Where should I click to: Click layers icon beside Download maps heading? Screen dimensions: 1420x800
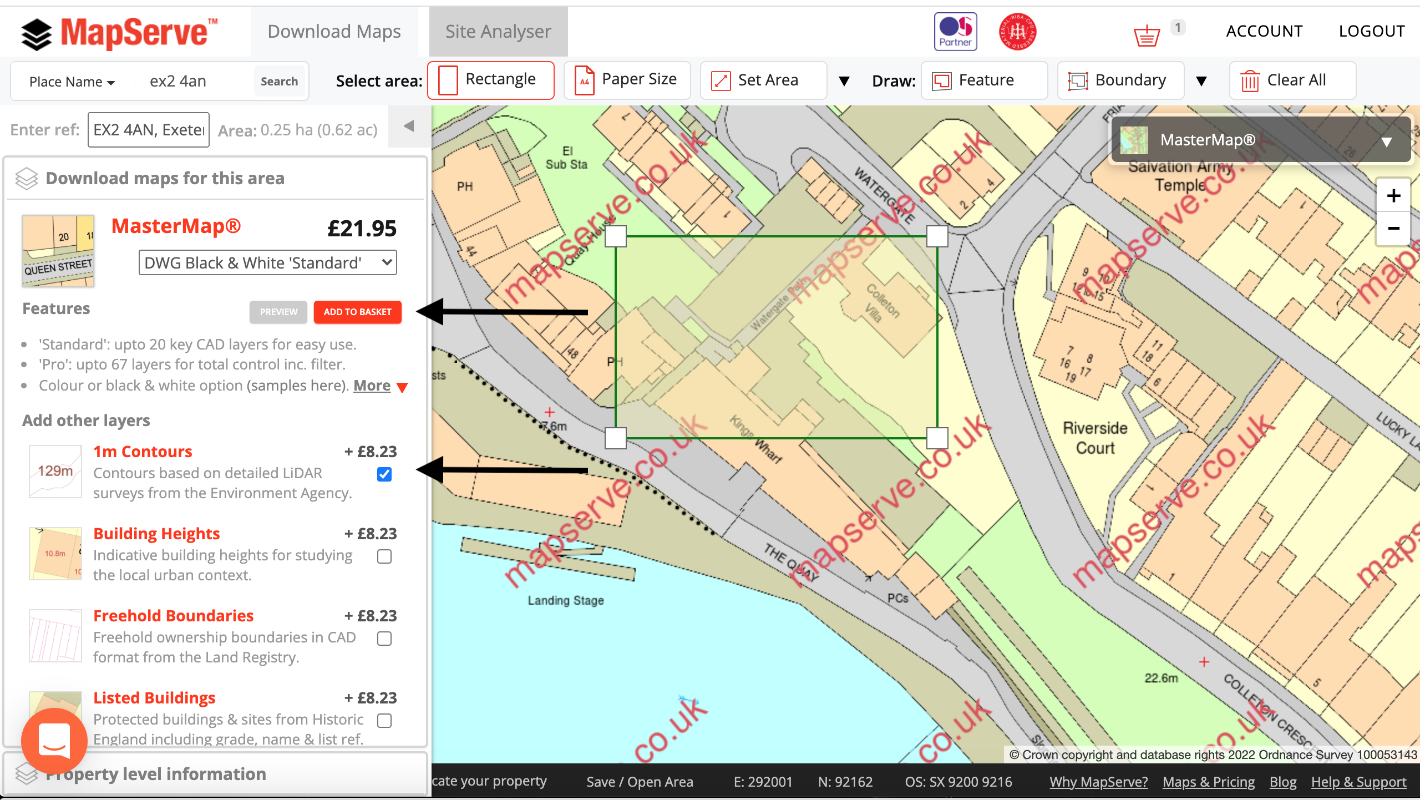click(26, 179)
